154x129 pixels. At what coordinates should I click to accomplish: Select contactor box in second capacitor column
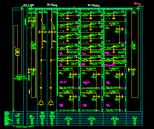(x=51, y=88)
